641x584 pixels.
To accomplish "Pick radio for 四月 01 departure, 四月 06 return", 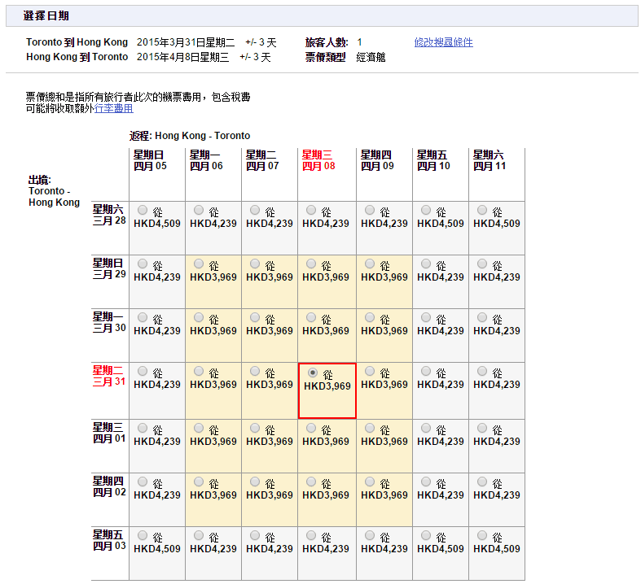I will (x=200, y=429).
